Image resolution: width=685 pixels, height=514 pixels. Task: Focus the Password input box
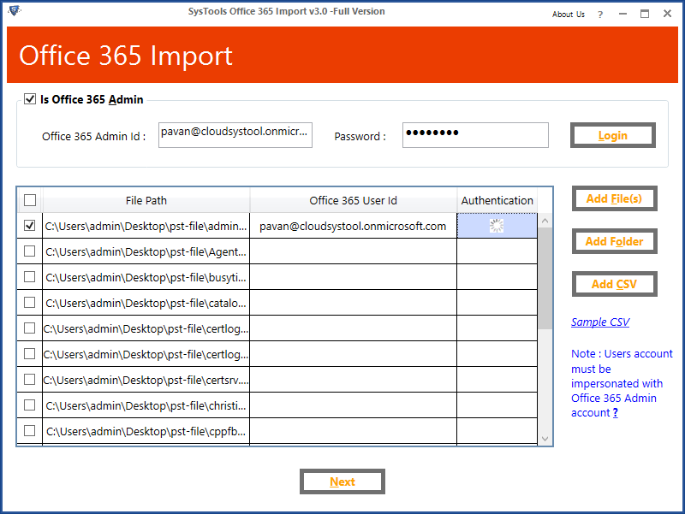tap(475, 134)
